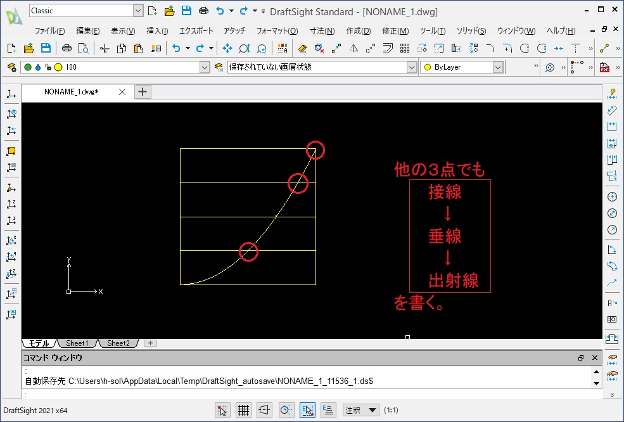Expand the layer 100 dropdown list
This screenshot has width=624, height=422.
click(x=205, y=67)
